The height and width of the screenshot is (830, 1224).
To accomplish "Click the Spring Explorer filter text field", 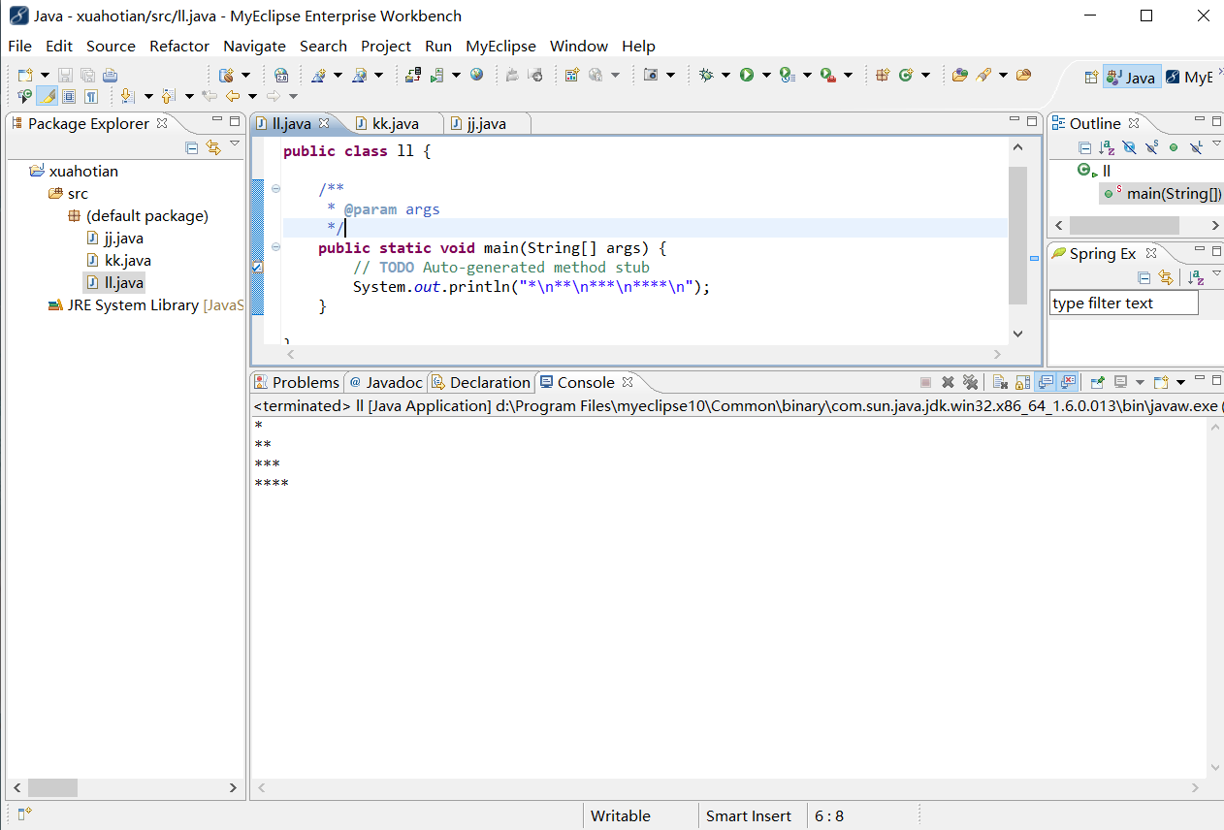I will tap(1123, 303).
